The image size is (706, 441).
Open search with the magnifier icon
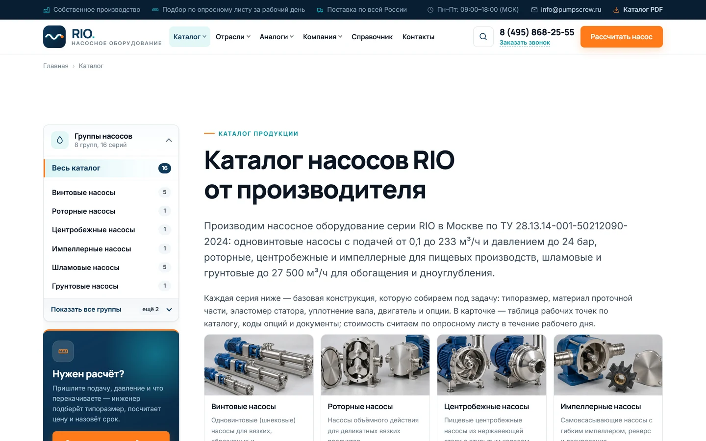coord(483,37)
